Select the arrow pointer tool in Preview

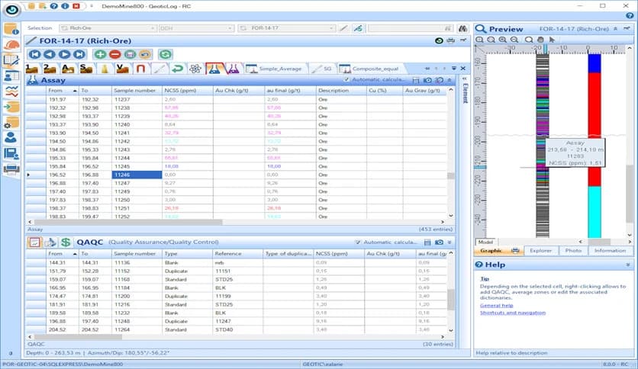click(552, 40)
